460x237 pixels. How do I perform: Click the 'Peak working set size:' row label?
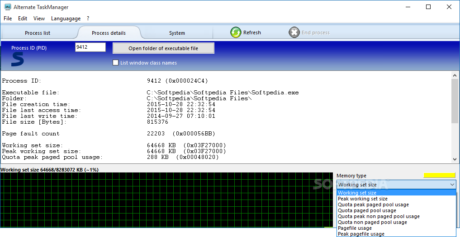pyautogui.click(x=41, y=151)
